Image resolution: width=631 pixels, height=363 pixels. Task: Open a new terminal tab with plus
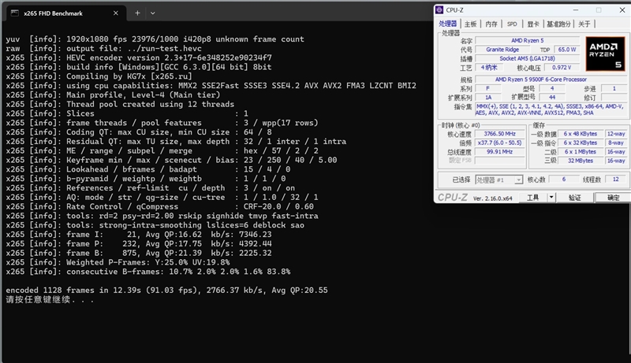(x=137, y=13)
